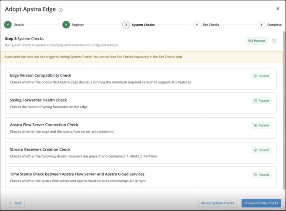This screenshot has width=286, height=211.
Task: Click description about timestamps being in sync
Action: point(78,181)
